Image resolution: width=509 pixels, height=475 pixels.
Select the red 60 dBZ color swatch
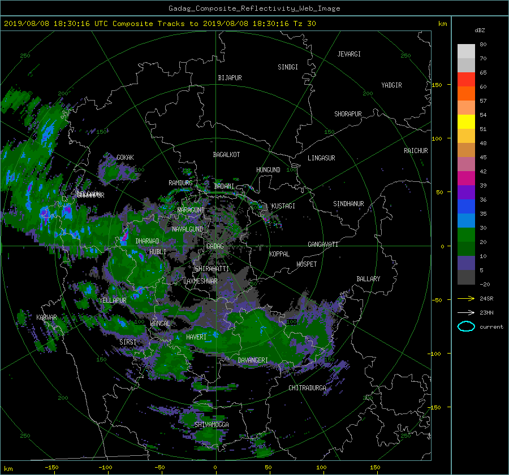coord(466,80)
